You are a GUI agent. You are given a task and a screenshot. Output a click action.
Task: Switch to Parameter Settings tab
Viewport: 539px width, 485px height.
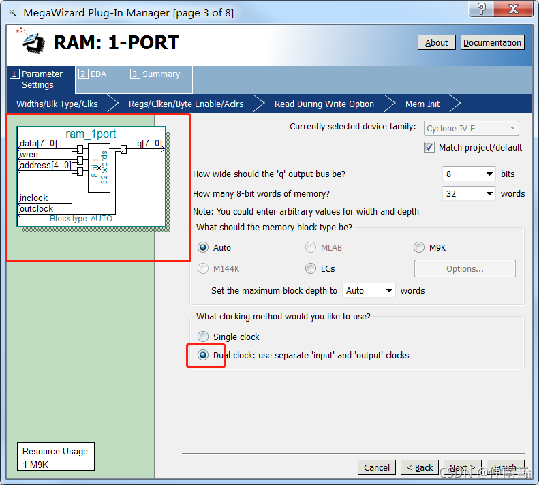pos(41,80)
